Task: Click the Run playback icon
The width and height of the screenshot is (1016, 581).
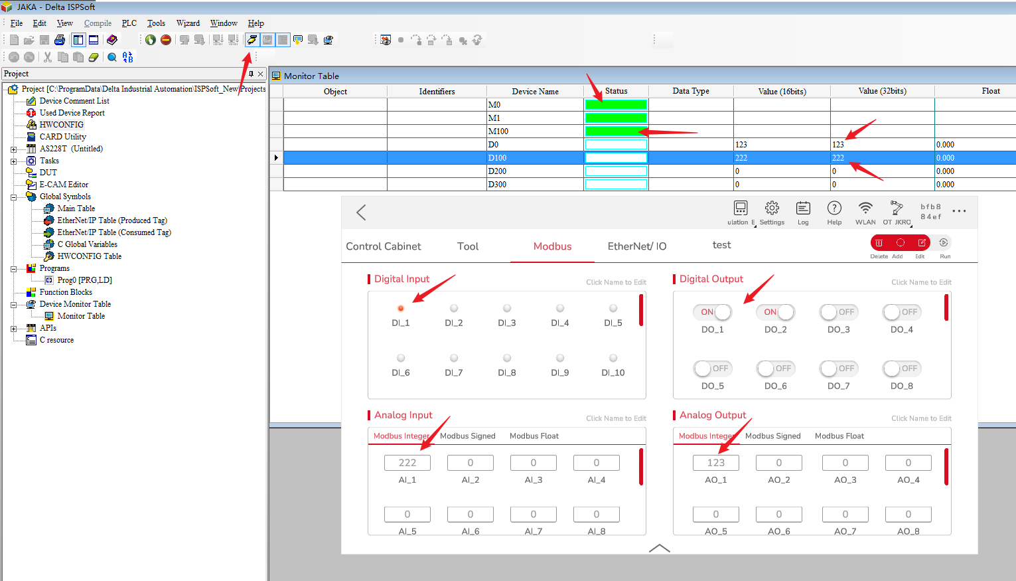Action: tap(944, 243)
